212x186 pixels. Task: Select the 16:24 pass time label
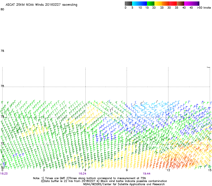point(82,174)
